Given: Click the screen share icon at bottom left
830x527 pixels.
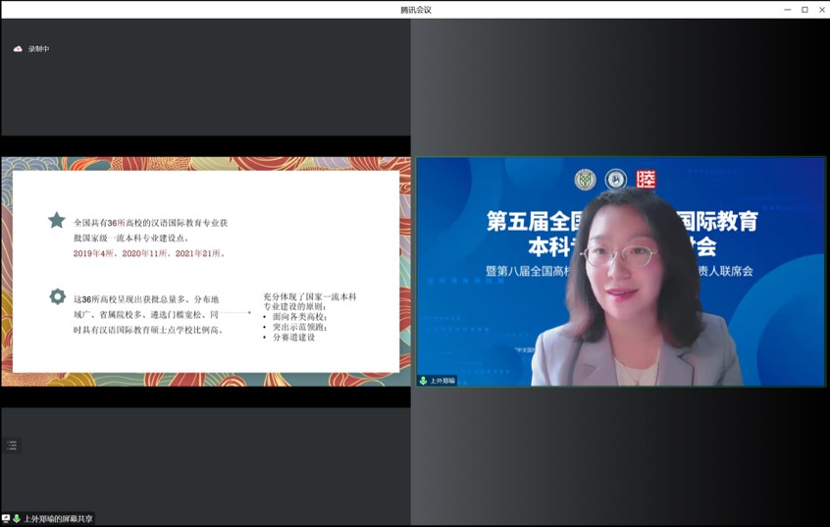Looking at the screenshot, I should [6, 518].
